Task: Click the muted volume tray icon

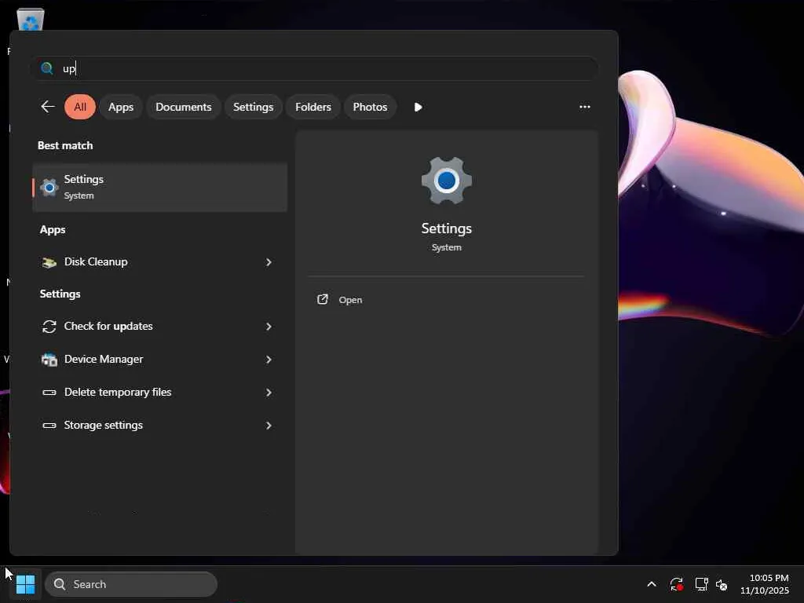Action: click(x=722, y=584)
